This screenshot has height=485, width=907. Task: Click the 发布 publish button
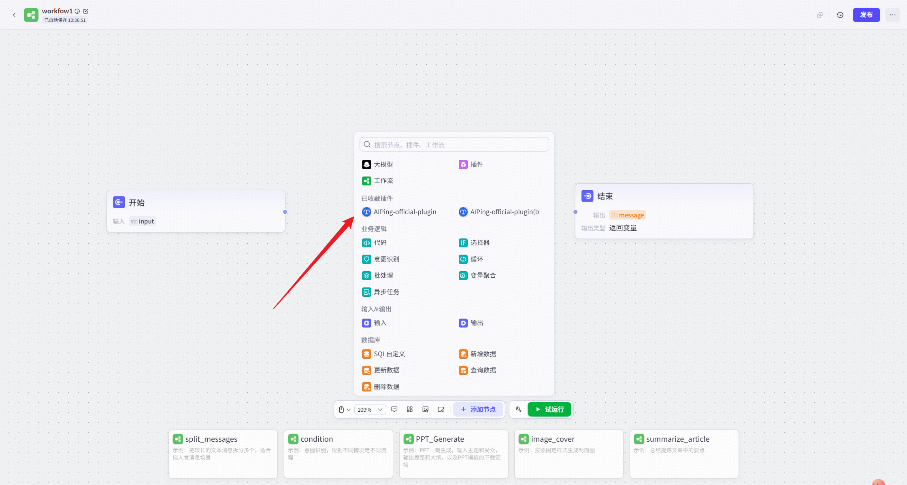(866, 15)
